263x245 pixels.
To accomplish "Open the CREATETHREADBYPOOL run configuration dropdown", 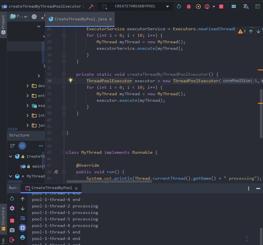I will 136,6.
